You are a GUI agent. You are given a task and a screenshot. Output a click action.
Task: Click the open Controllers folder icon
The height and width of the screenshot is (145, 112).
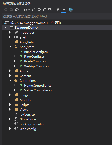coord(16,80)
